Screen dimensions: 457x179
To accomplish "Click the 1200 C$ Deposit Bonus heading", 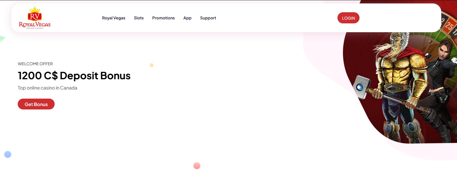I will pyautogui.click(x=74, y=76).
